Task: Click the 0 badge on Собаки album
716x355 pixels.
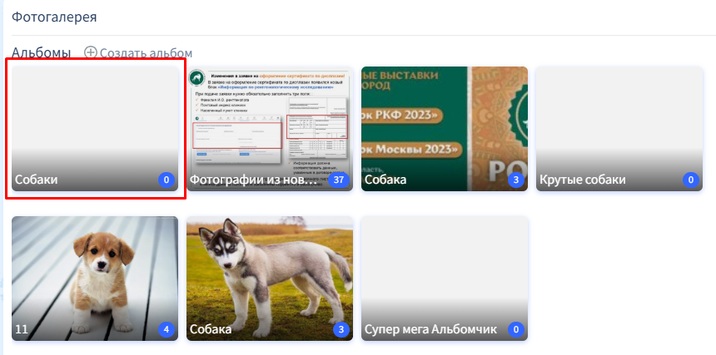Action: click(167, 180)
